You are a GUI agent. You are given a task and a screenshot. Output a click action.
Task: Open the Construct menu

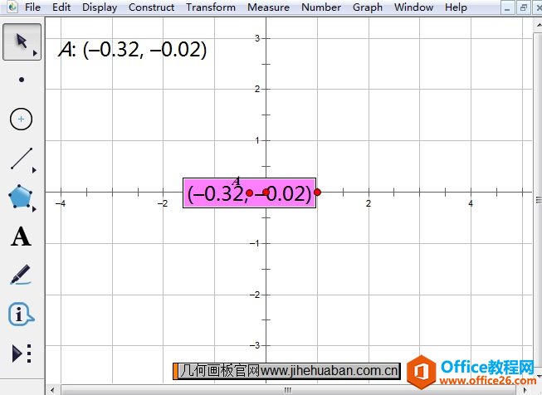click(151, 7)
